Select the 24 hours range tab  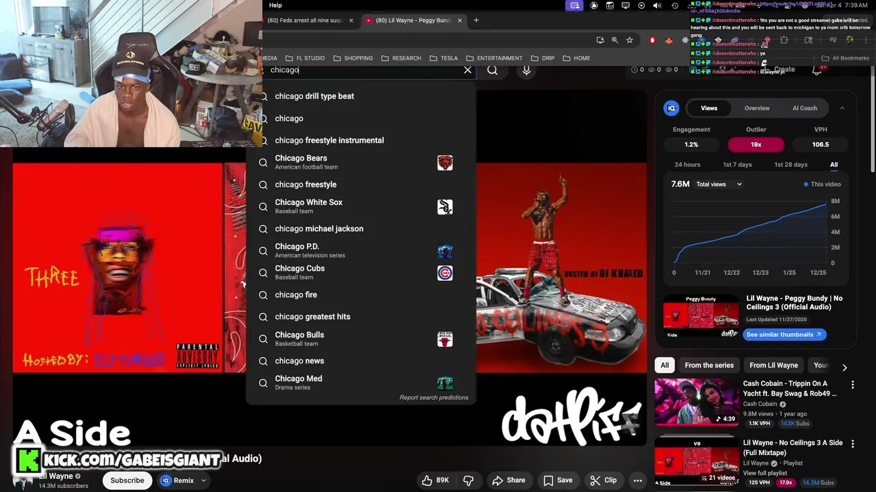coord(687,165)
